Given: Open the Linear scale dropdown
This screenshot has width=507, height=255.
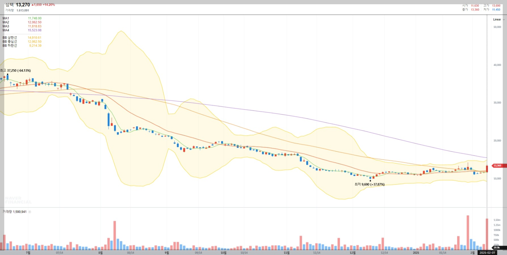Looking at the screenshot, I should (x=499, y=20).
